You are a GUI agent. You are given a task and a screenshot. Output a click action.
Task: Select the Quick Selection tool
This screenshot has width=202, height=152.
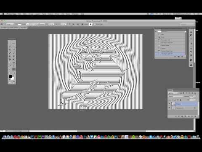point(13,46)
